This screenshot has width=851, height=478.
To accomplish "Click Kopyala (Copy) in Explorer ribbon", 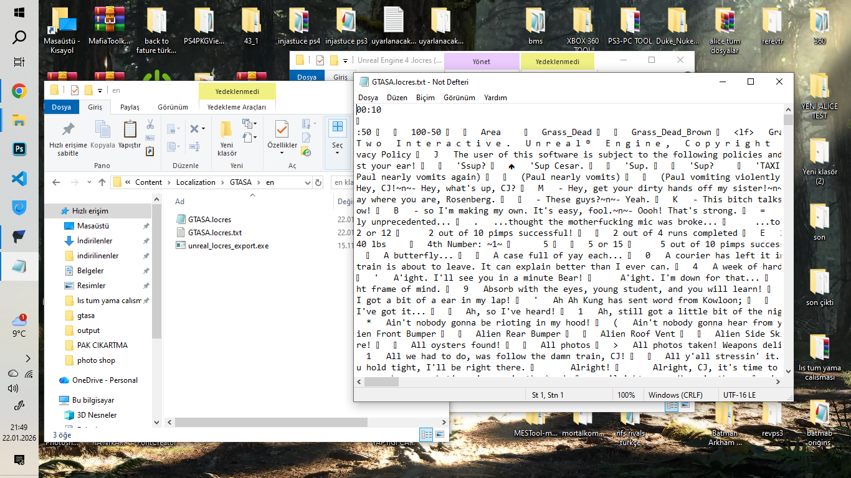I will coord(103,134).
